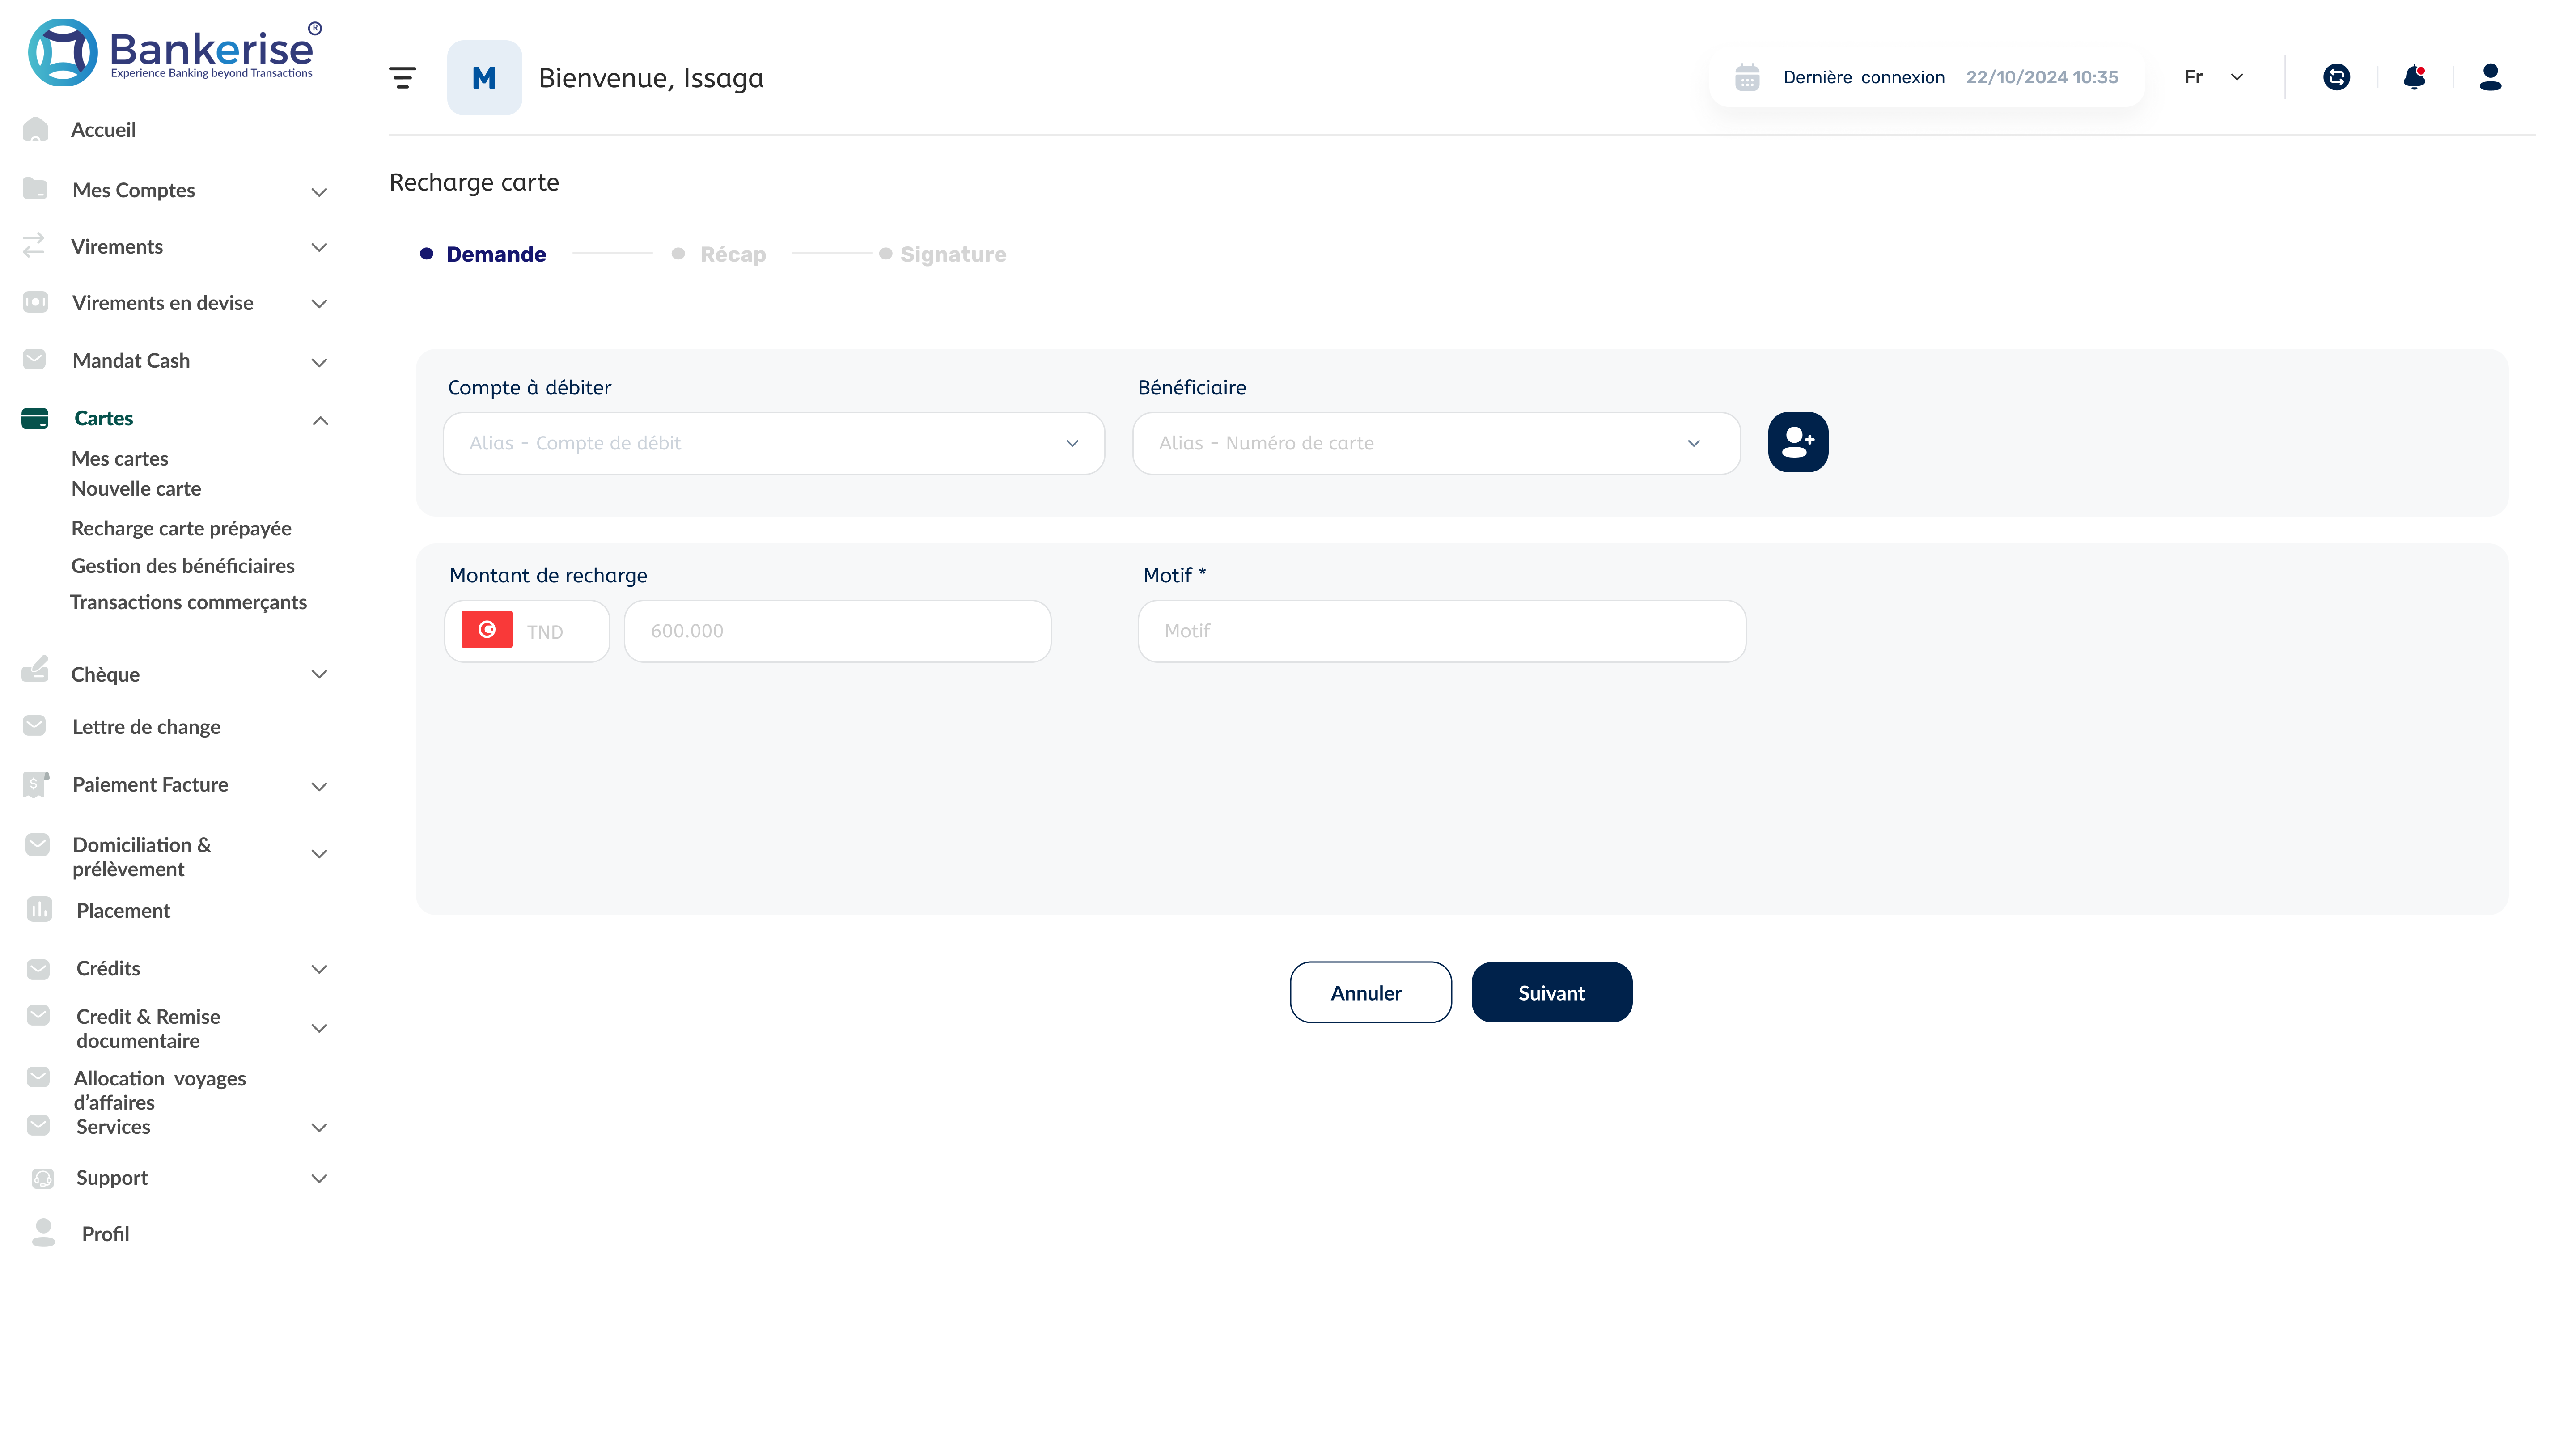Expand the Support chevron
2576x1433 pixels.
(x=319, y=1178)
